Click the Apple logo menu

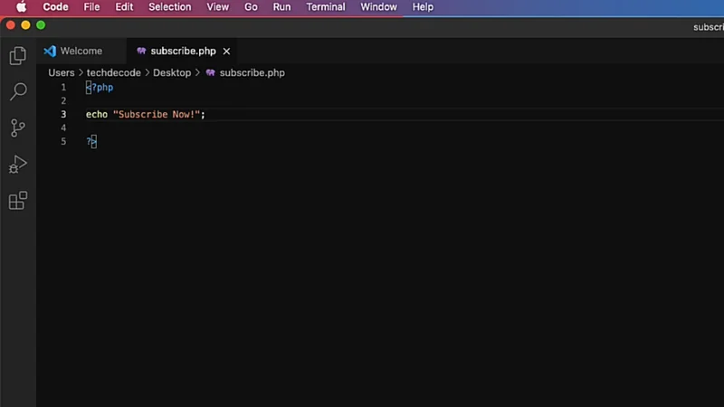[21, 7]
